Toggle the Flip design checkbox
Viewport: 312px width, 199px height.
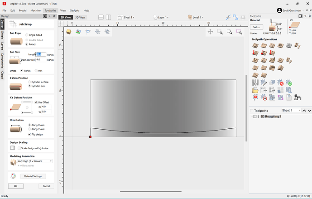click(30, 134)
